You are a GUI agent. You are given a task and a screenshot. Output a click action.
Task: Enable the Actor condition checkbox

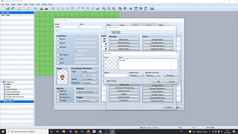tap(58, 63)
